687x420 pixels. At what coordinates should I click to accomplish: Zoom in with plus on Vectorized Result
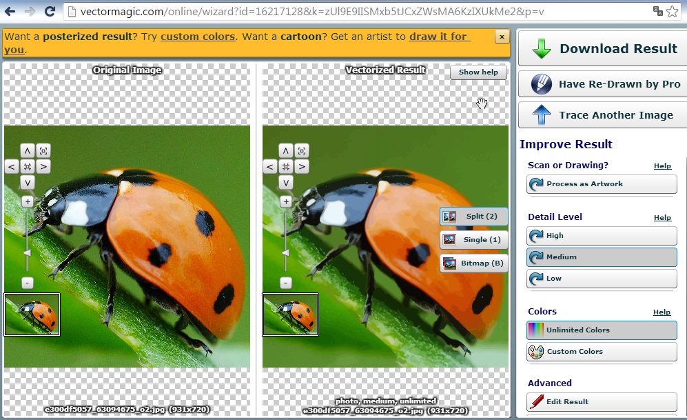(x=286, y=201)
